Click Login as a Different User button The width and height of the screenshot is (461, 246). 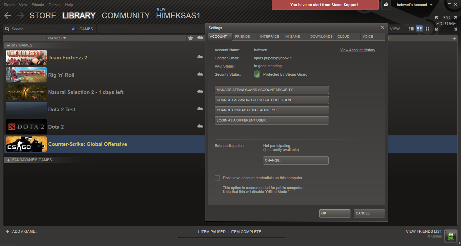coord(272,120)
